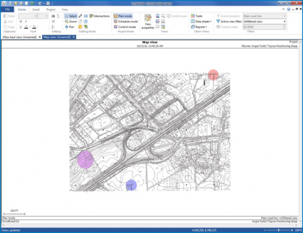Open the Unfiltered view filter dropdown
The image size is (303, 233).
[264, 21]
